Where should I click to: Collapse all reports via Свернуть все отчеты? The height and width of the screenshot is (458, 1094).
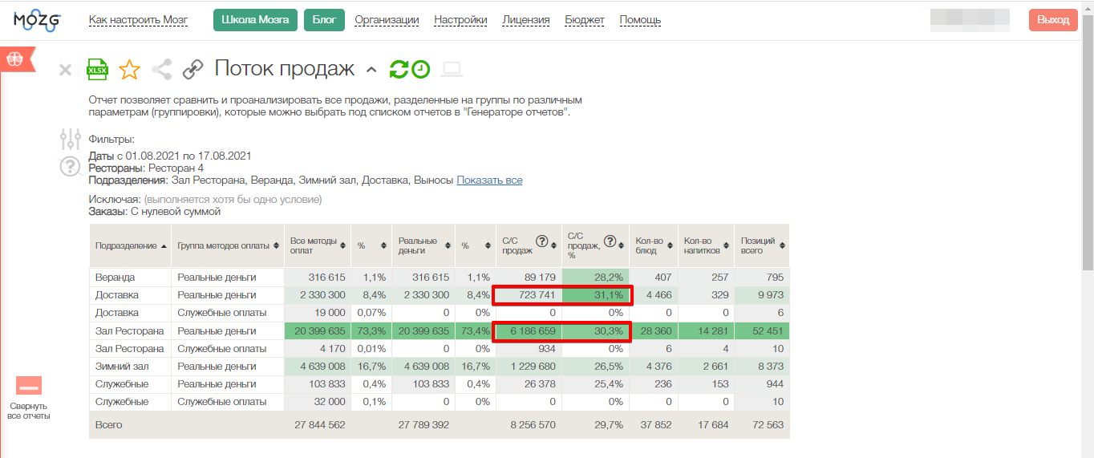29,399
